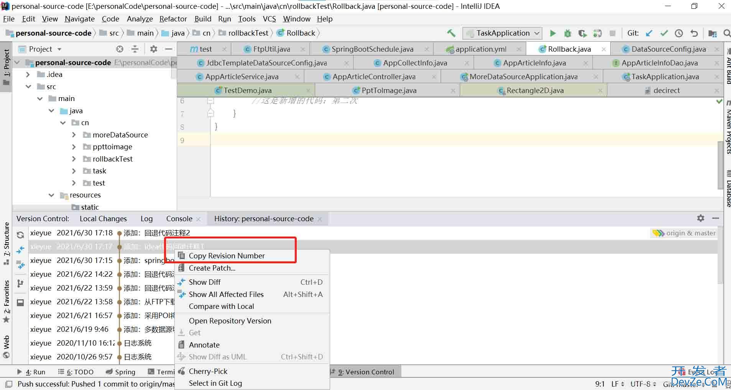Collapse the main folder
This screenshot has width=731, height=390.
coord(40,99)
